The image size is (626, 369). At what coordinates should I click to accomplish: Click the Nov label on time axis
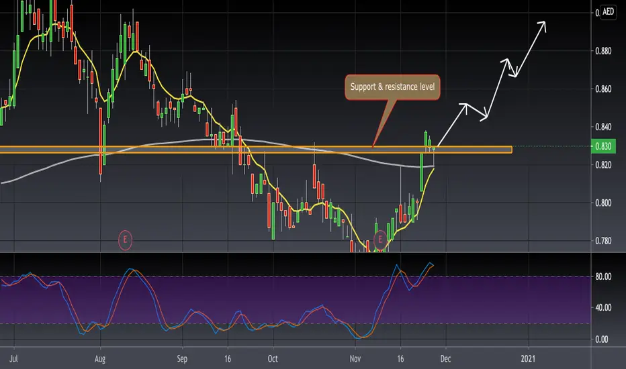pyautogui.click(x=355, y=359)
